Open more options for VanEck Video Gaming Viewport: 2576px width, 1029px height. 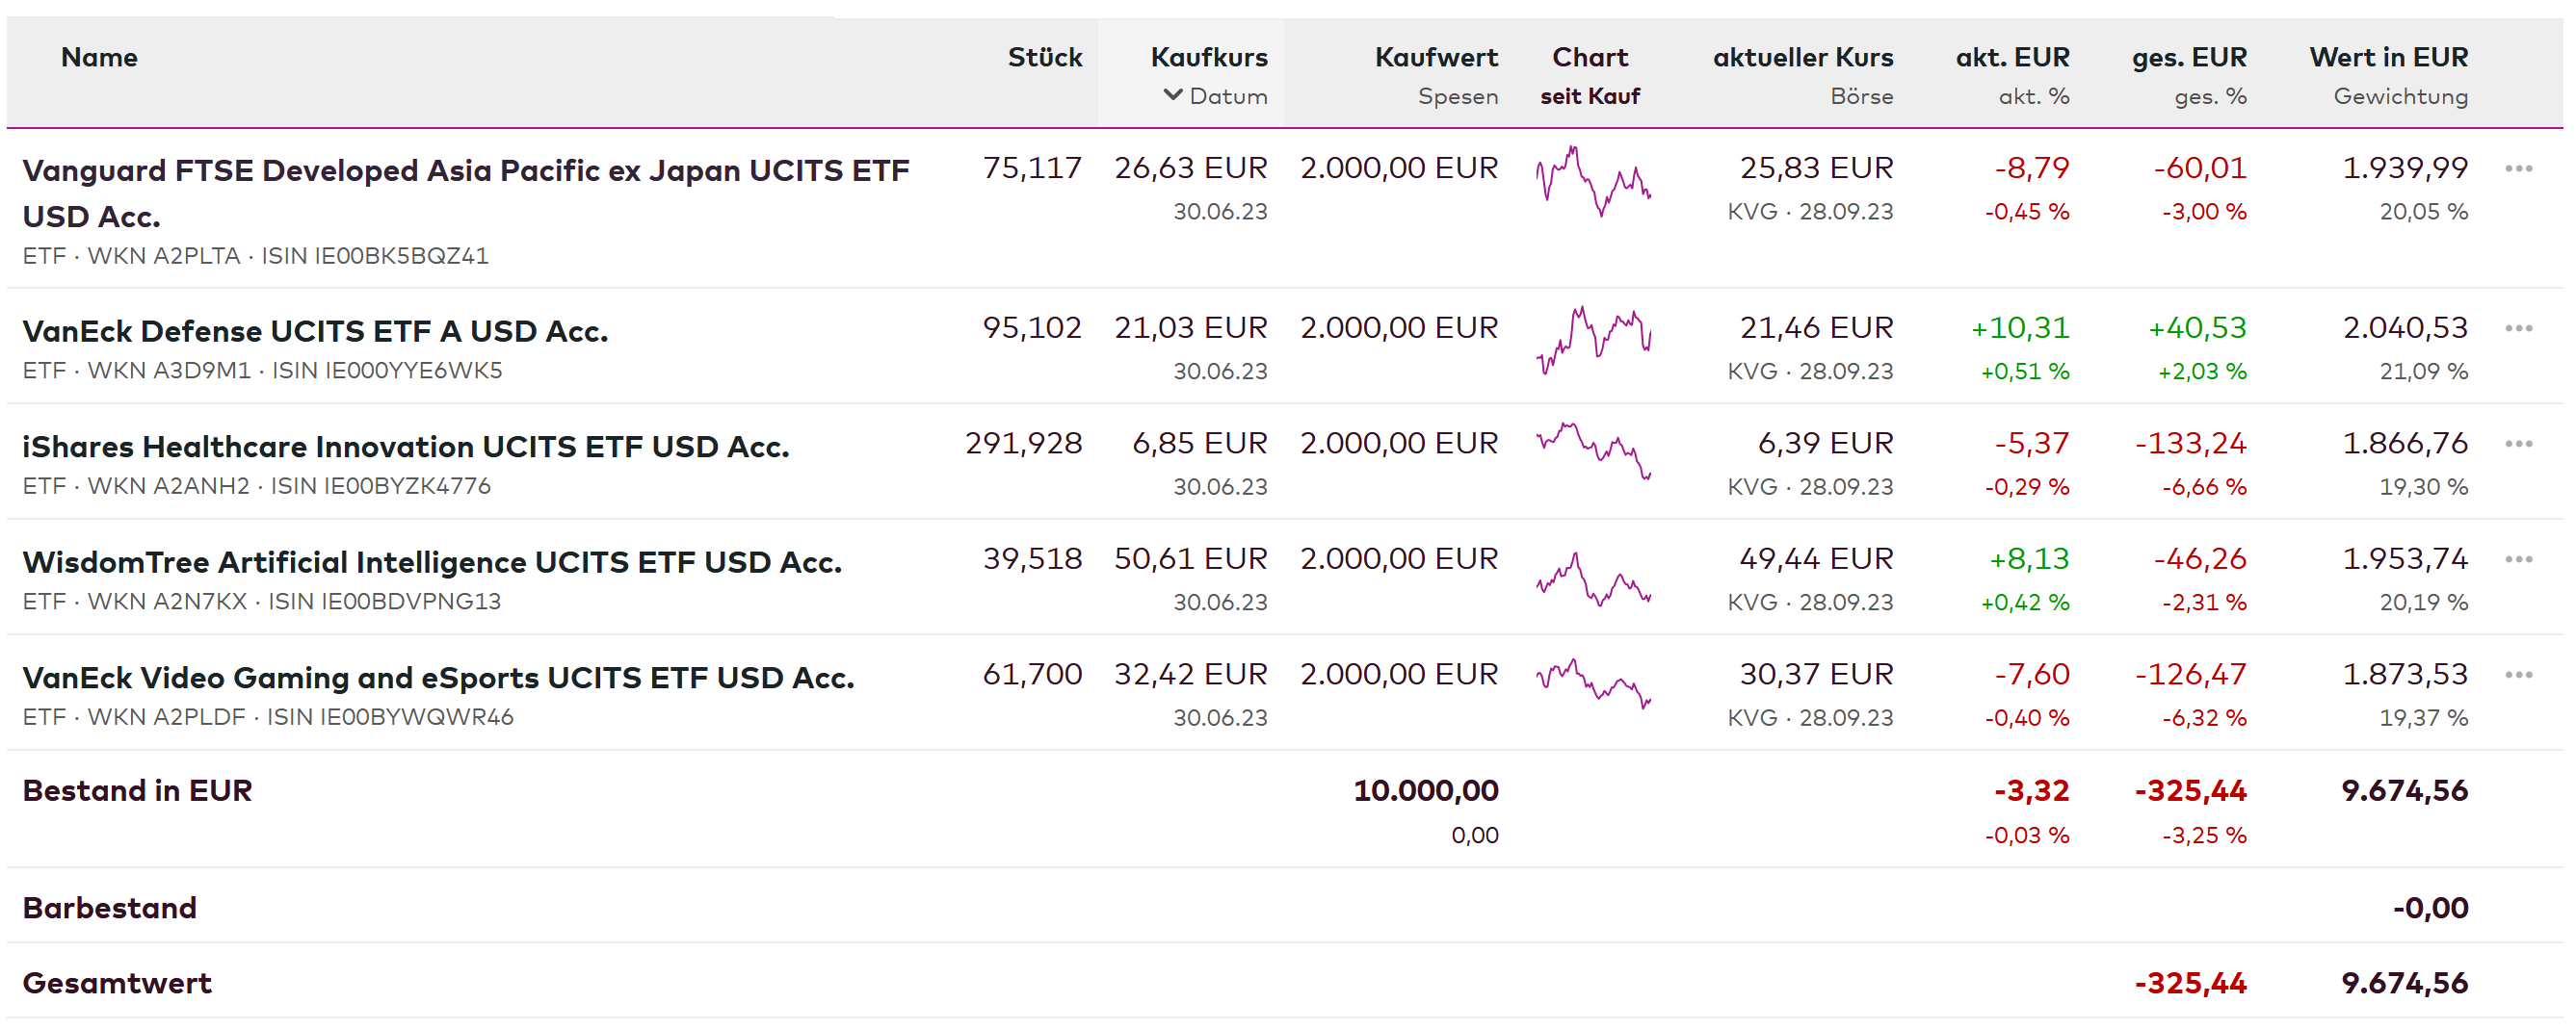click(x=2518, y=676)
